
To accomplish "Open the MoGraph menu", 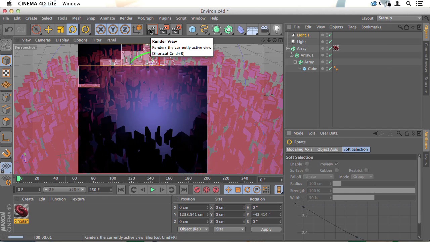I will pos(145,18).
